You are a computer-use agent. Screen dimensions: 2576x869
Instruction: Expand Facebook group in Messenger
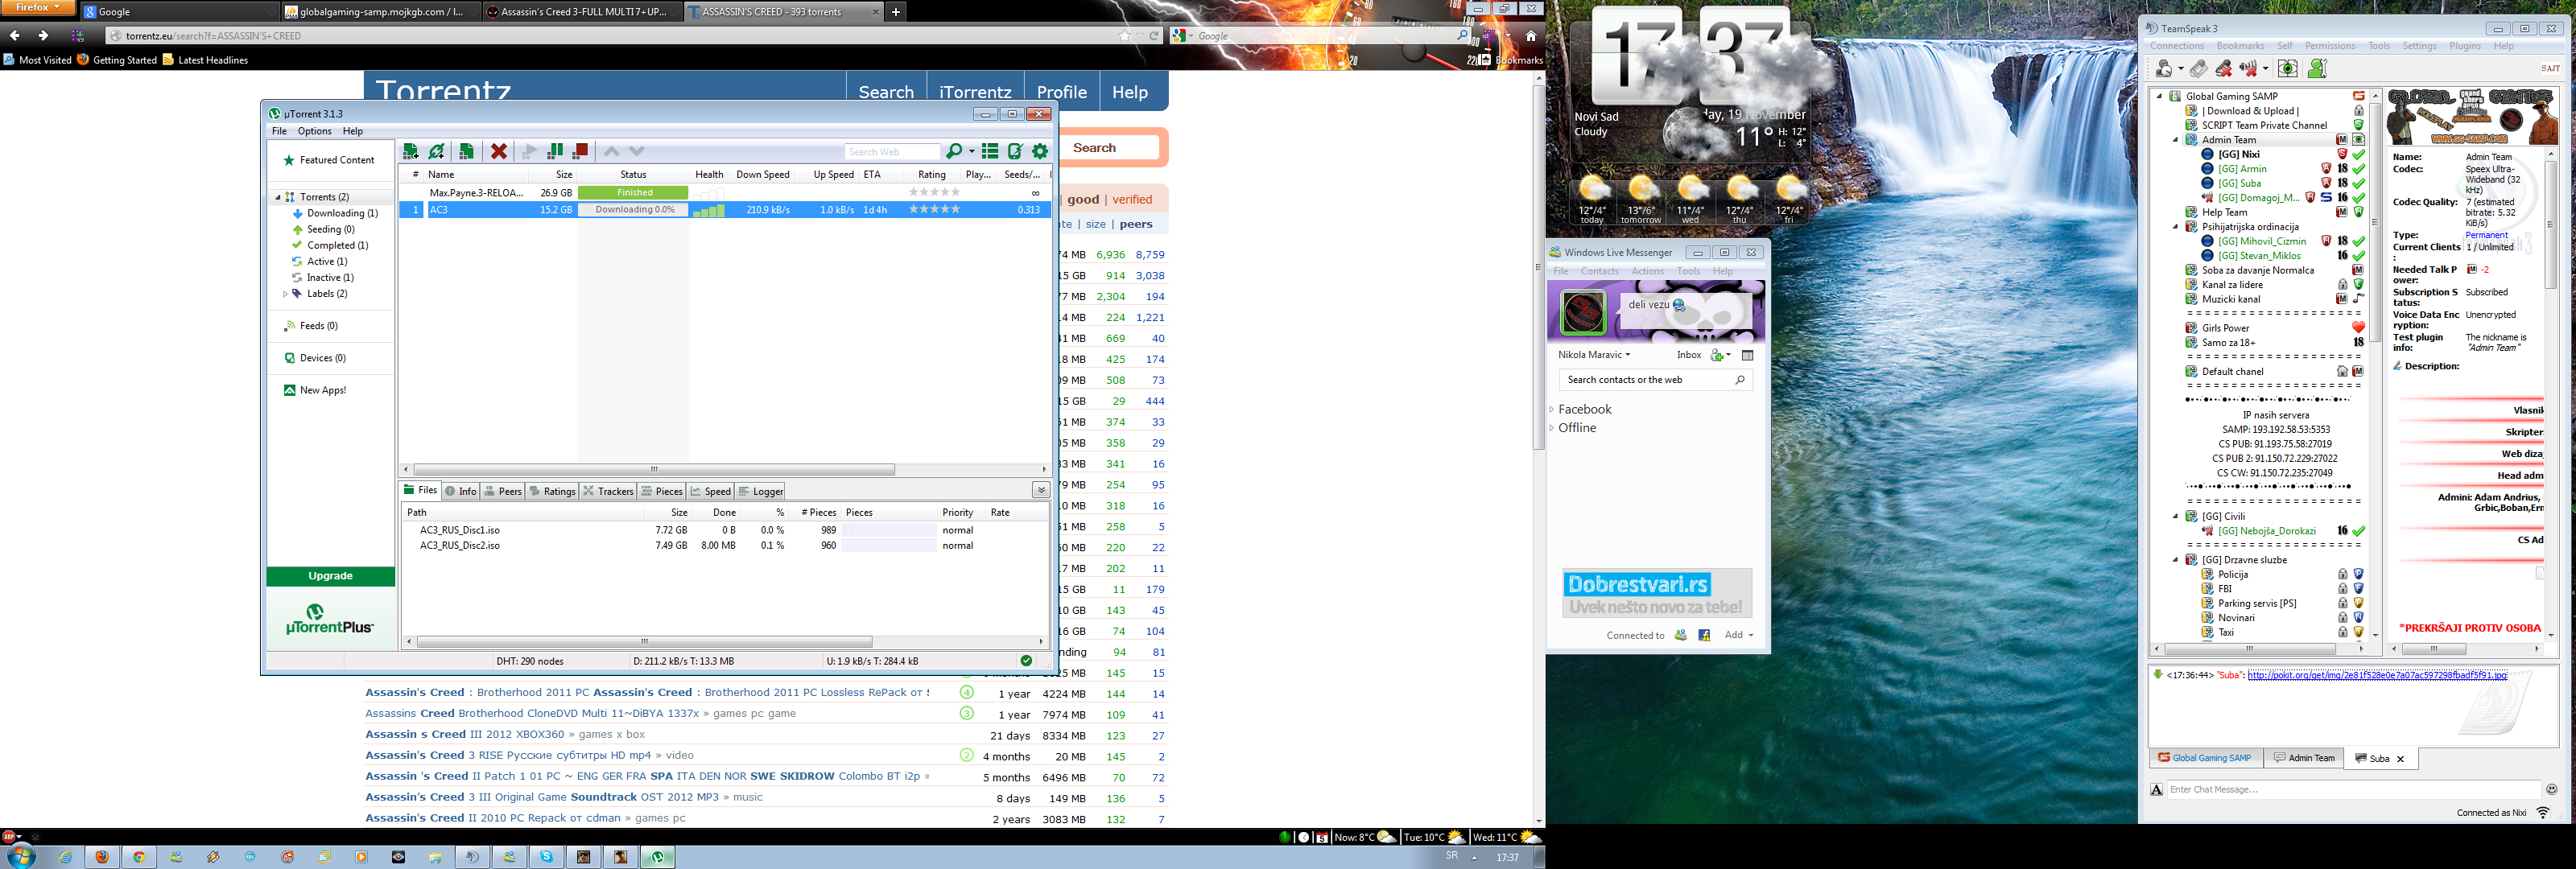pyautogui.click(x=1552, y=410)
